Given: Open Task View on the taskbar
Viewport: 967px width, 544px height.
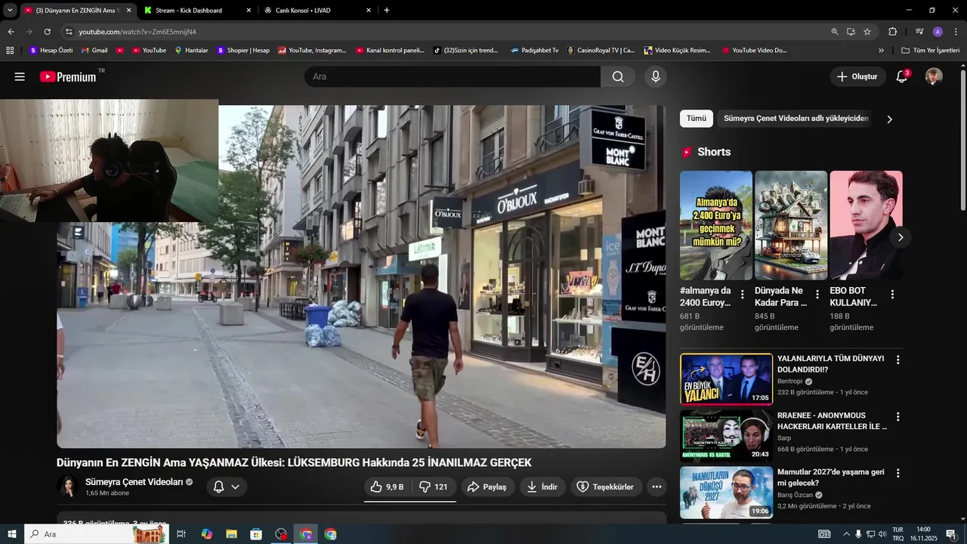Looking at the screenshot, I should (x=181, y=534).
